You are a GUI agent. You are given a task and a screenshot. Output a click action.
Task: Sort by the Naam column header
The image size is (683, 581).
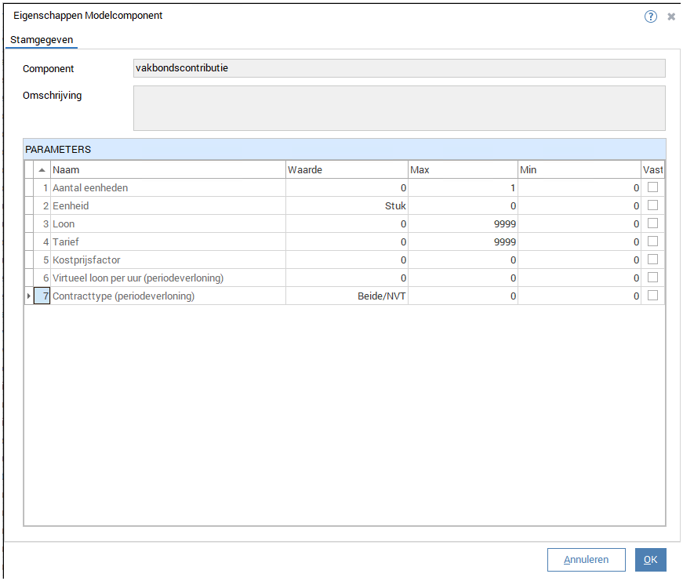point(167,170)
